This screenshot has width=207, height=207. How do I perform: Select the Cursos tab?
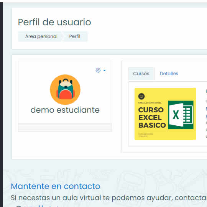coord(141,74)
